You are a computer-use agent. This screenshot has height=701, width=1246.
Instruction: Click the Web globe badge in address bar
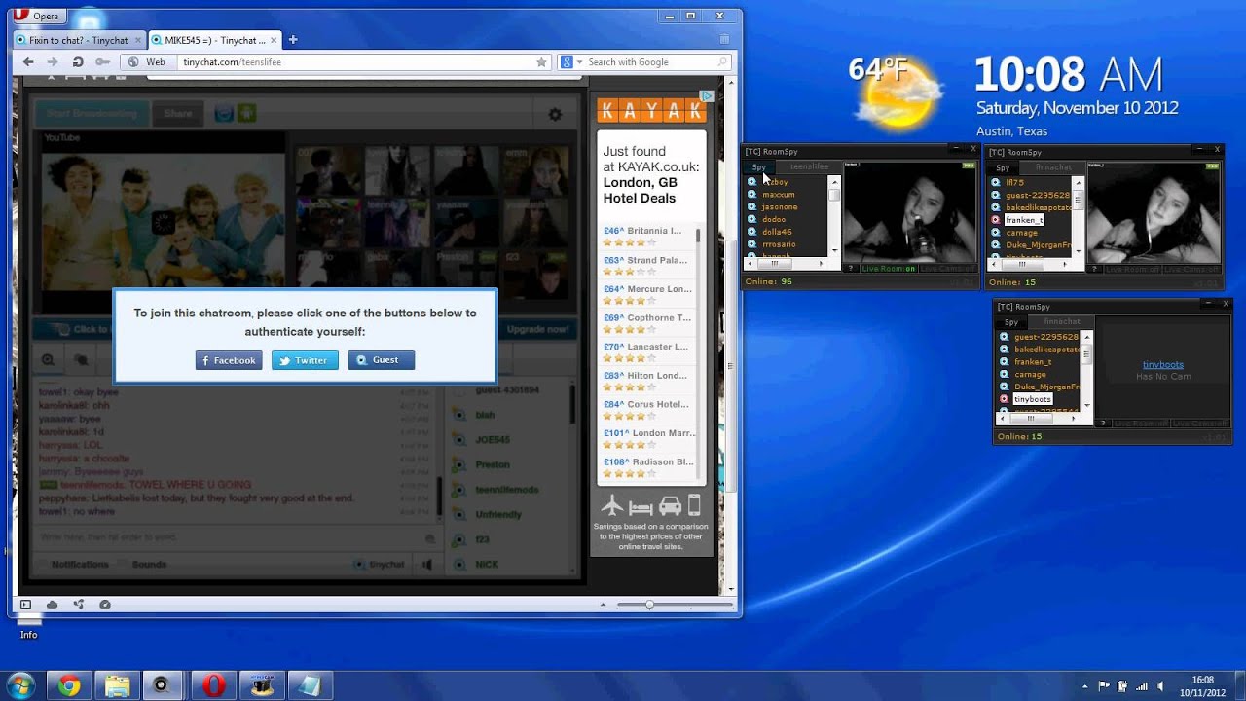pyautogui.click(x=149, y=62)
